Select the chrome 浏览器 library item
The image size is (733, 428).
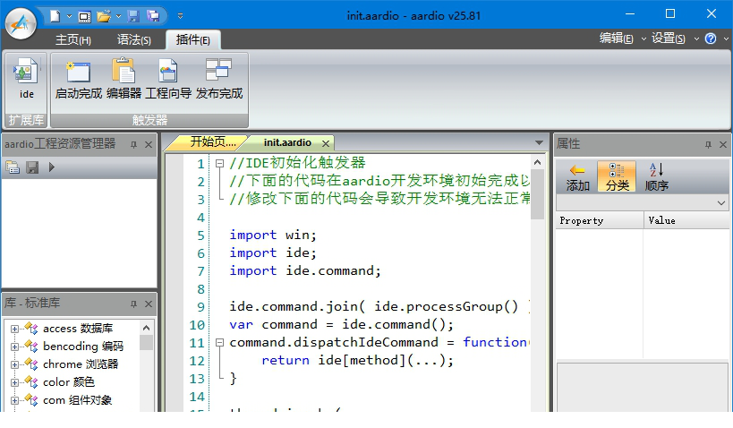click(81, 364)
